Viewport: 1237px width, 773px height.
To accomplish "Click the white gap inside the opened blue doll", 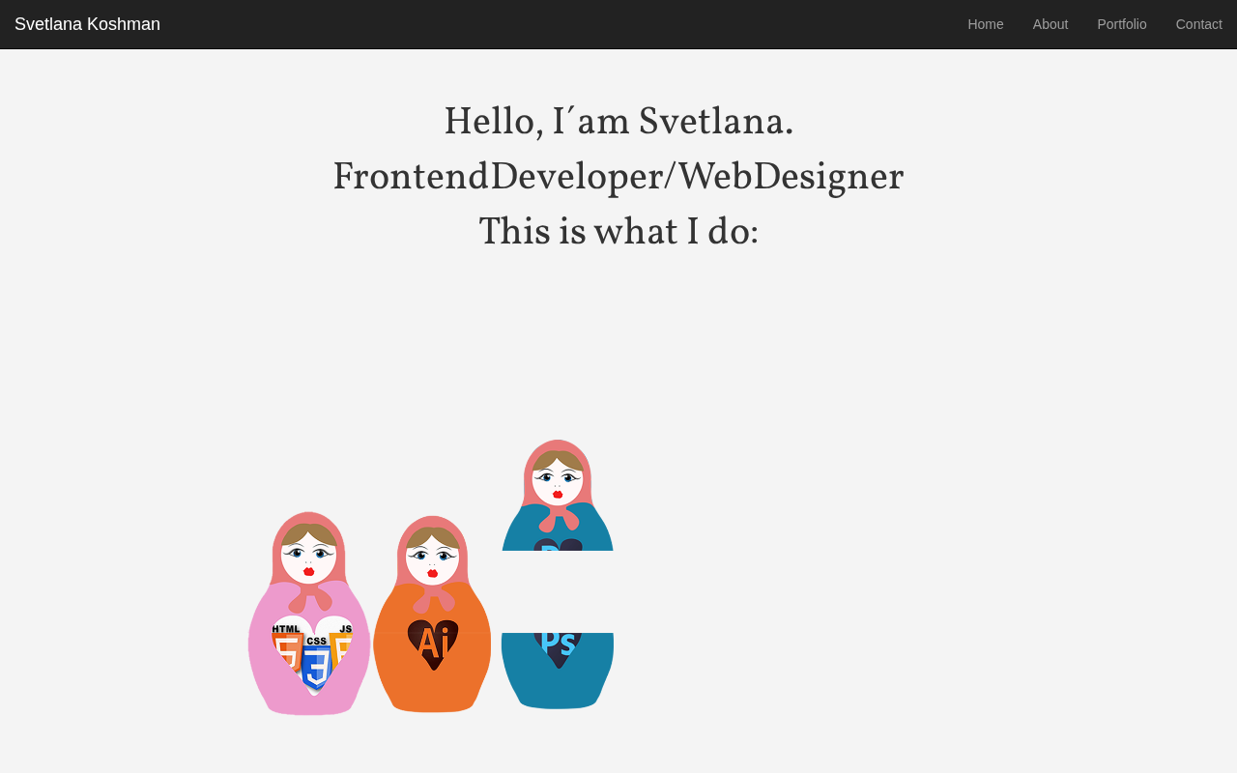I will (558, 591).
